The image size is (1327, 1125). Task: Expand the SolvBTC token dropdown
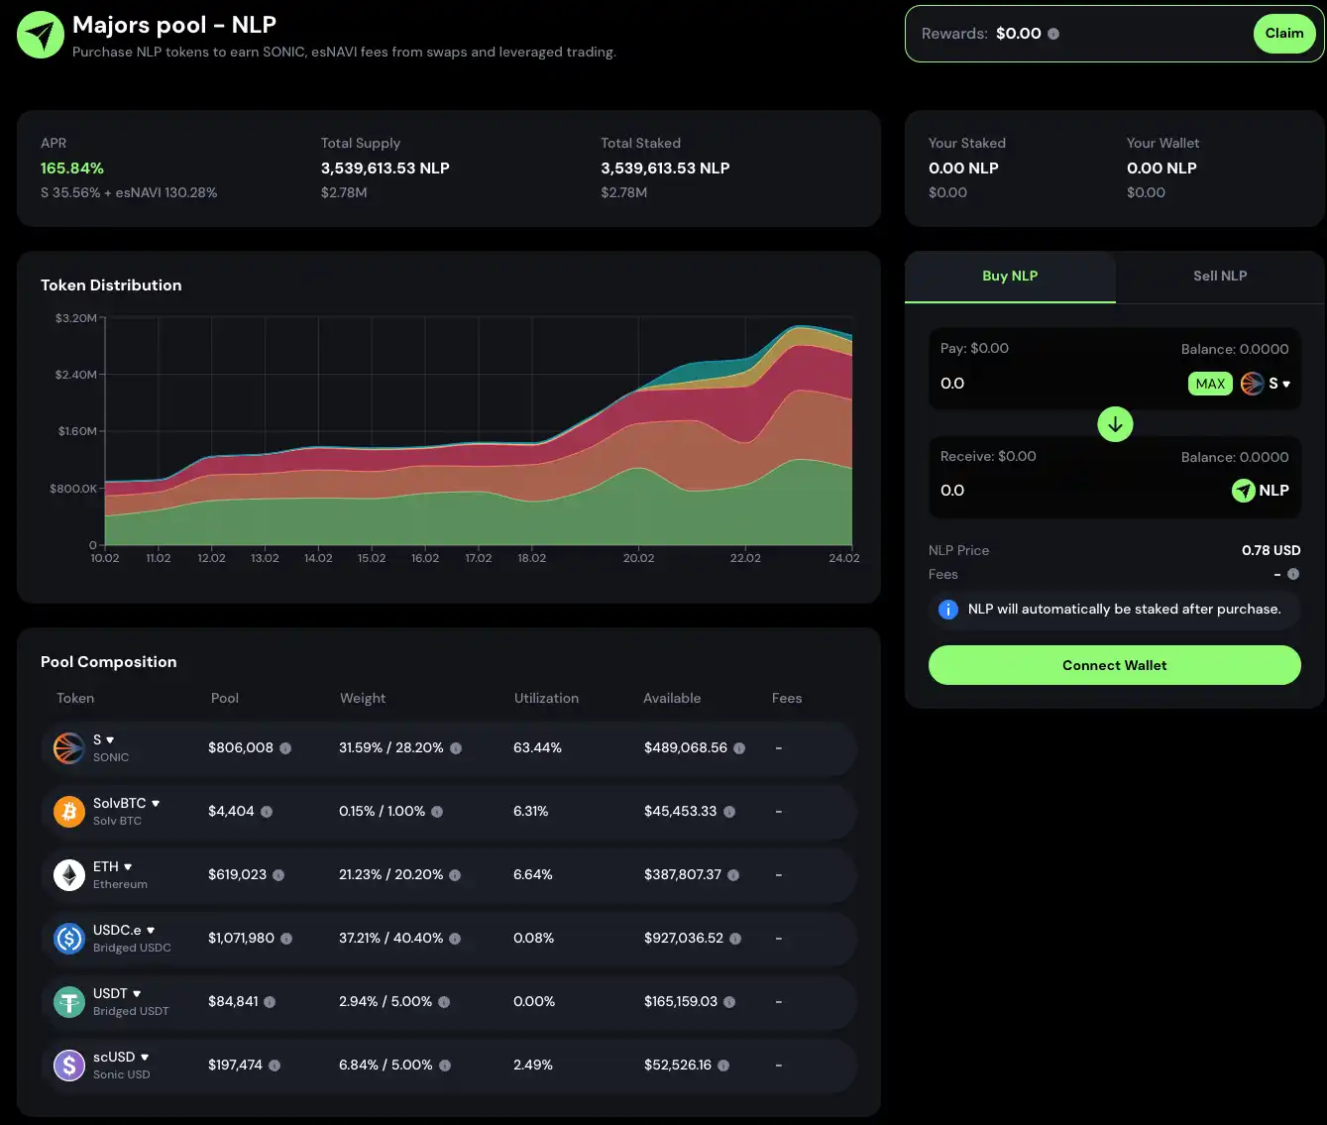tap(156, 804)
